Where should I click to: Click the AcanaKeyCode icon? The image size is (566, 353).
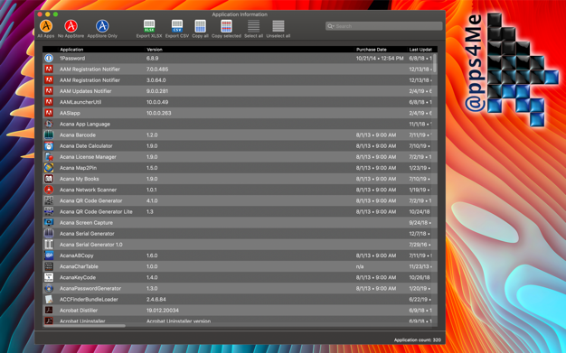(49, 277)
